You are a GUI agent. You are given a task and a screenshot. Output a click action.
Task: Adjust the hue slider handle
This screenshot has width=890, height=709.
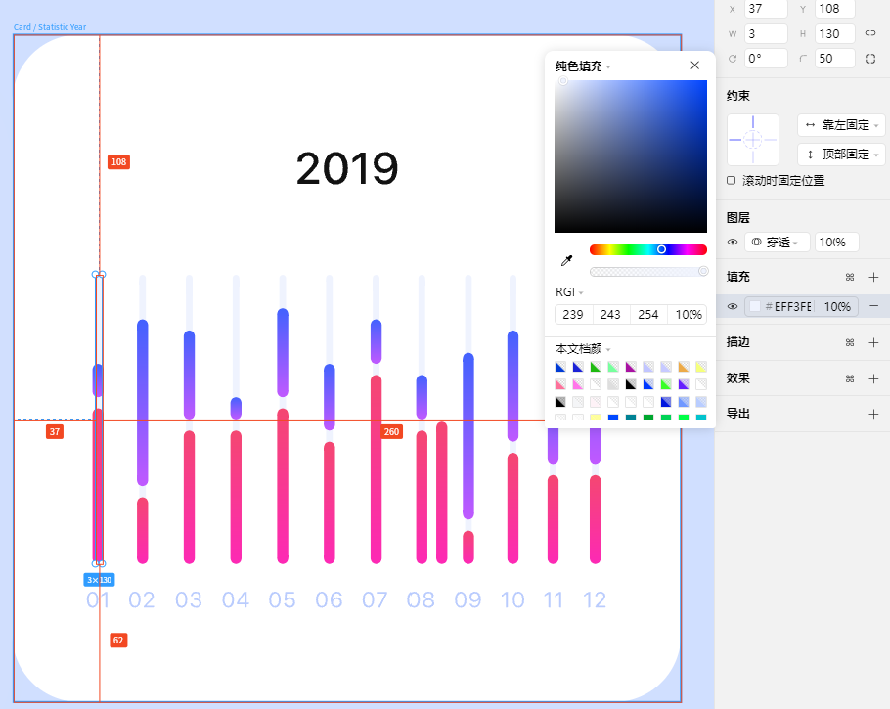(661, 249)
